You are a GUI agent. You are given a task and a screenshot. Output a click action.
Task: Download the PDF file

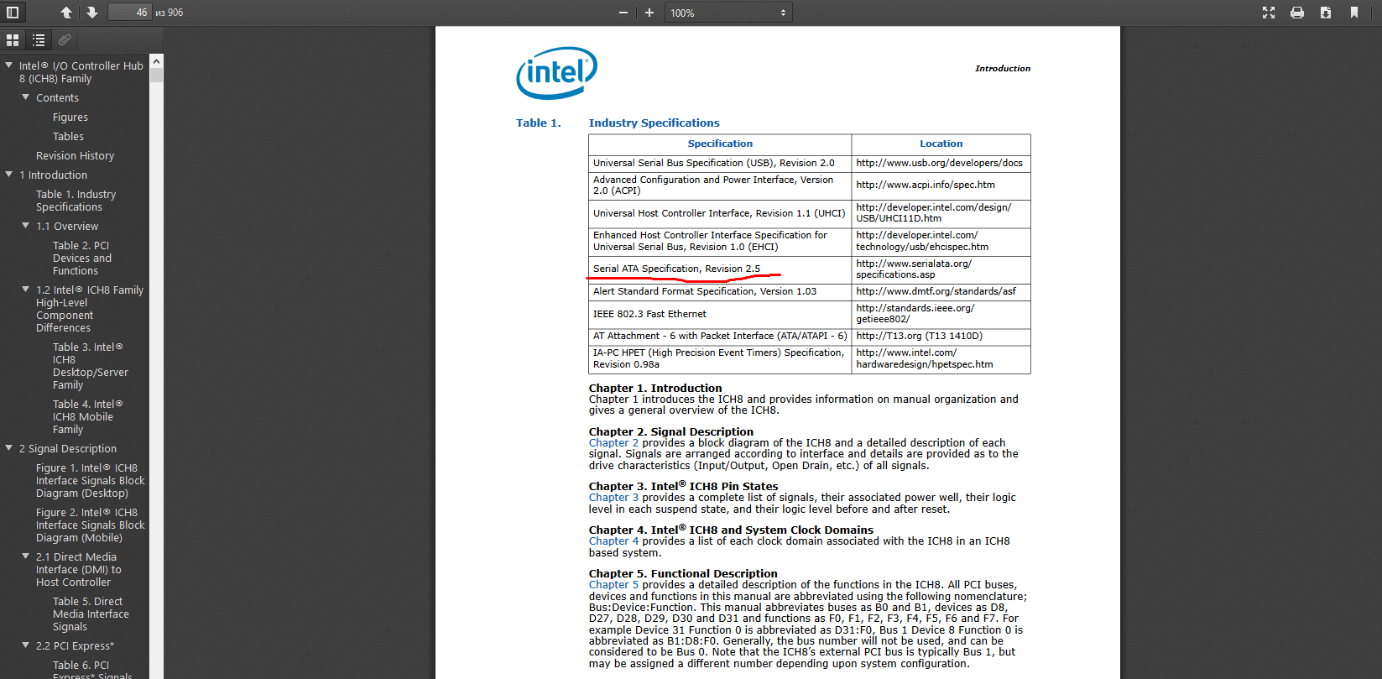(x=1326, y=13)
